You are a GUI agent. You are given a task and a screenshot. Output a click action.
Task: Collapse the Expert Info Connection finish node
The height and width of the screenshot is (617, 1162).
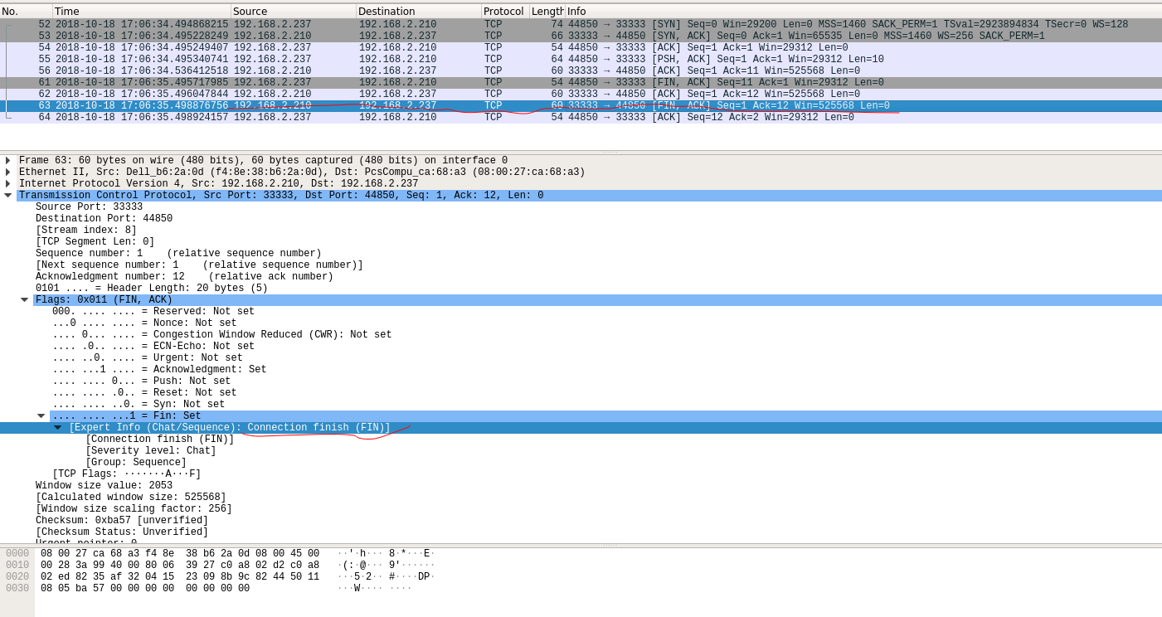(x=58, y=428)
